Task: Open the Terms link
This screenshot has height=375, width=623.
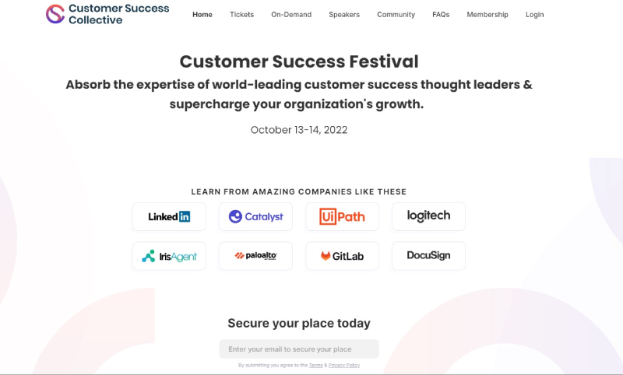Action: [315, 365]
